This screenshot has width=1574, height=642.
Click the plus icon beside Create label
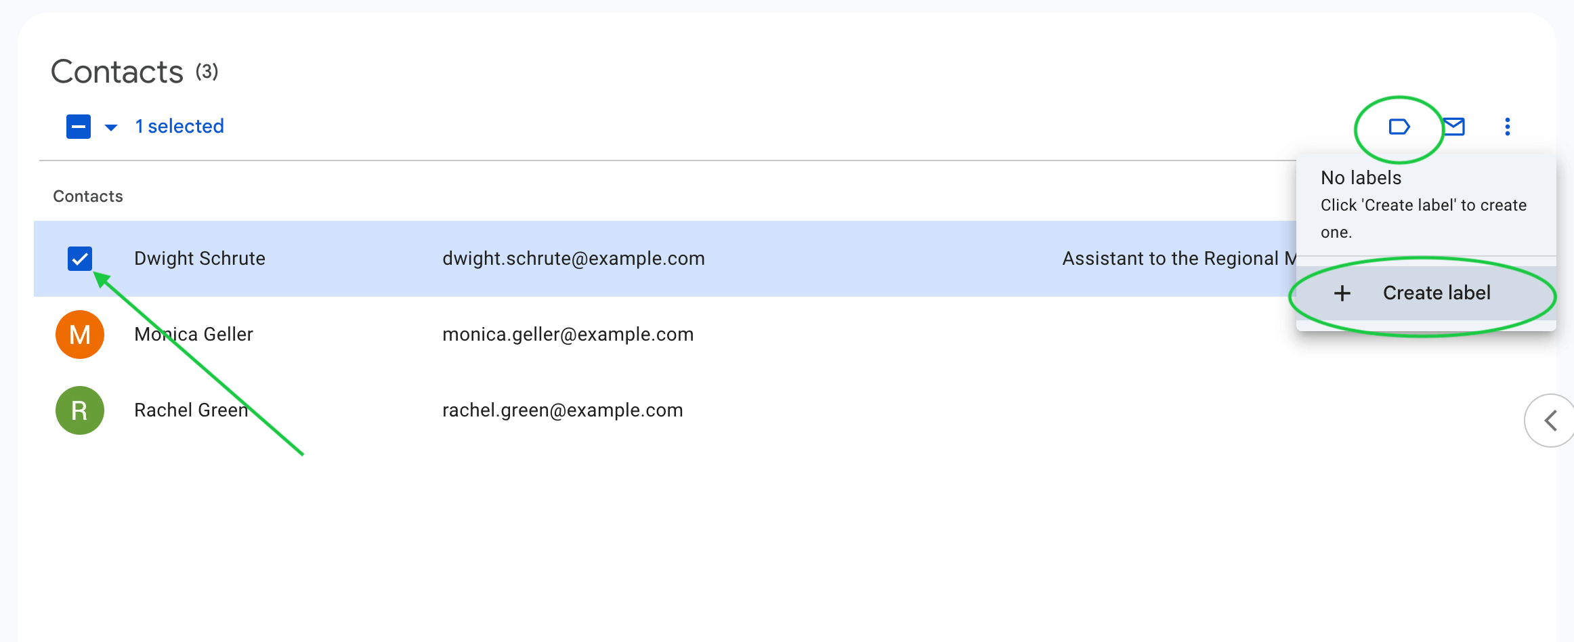[x=1342, y=293]
